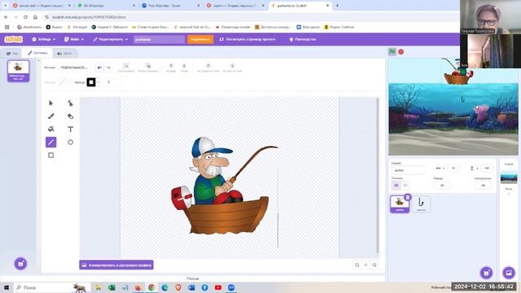
Task: Zoom in the paint canvas
Action: tap(374, 265)
